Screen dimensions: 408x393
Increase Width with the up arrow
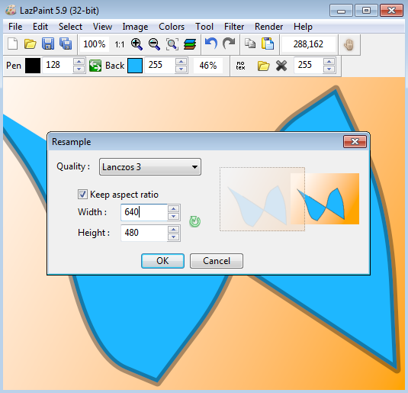(x=174, y=209)
